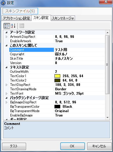The image size is (113, 152).
Task: Click the TextDrawingMode value Border
Action: [x=61, y=89]
